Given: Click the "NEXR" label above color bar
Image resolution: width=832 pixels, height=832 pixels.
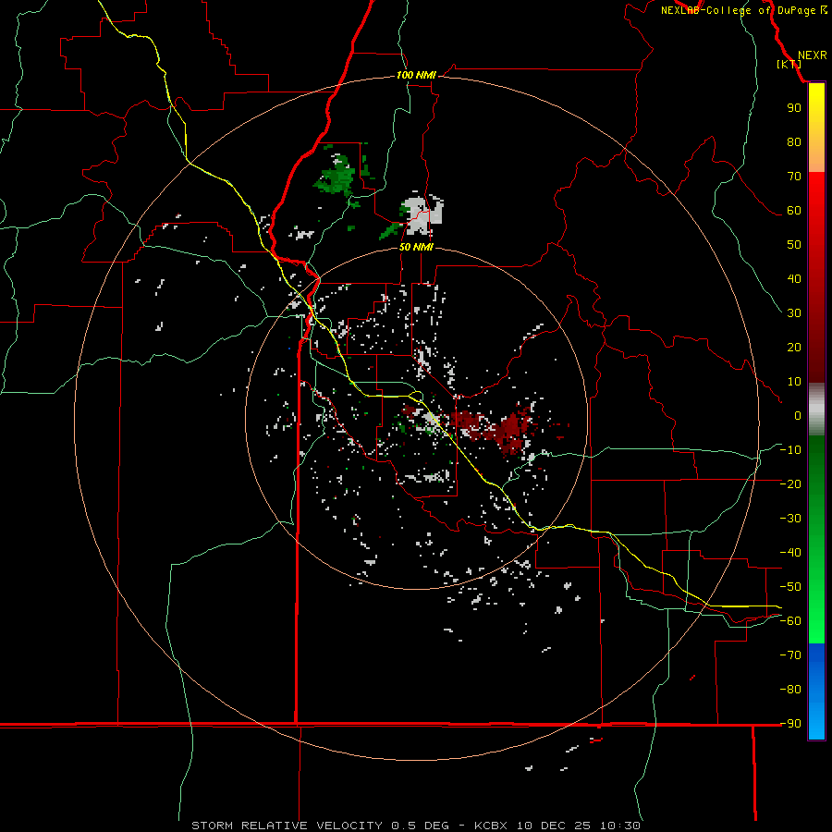Looking at the screenshot, I should (812, 55).
